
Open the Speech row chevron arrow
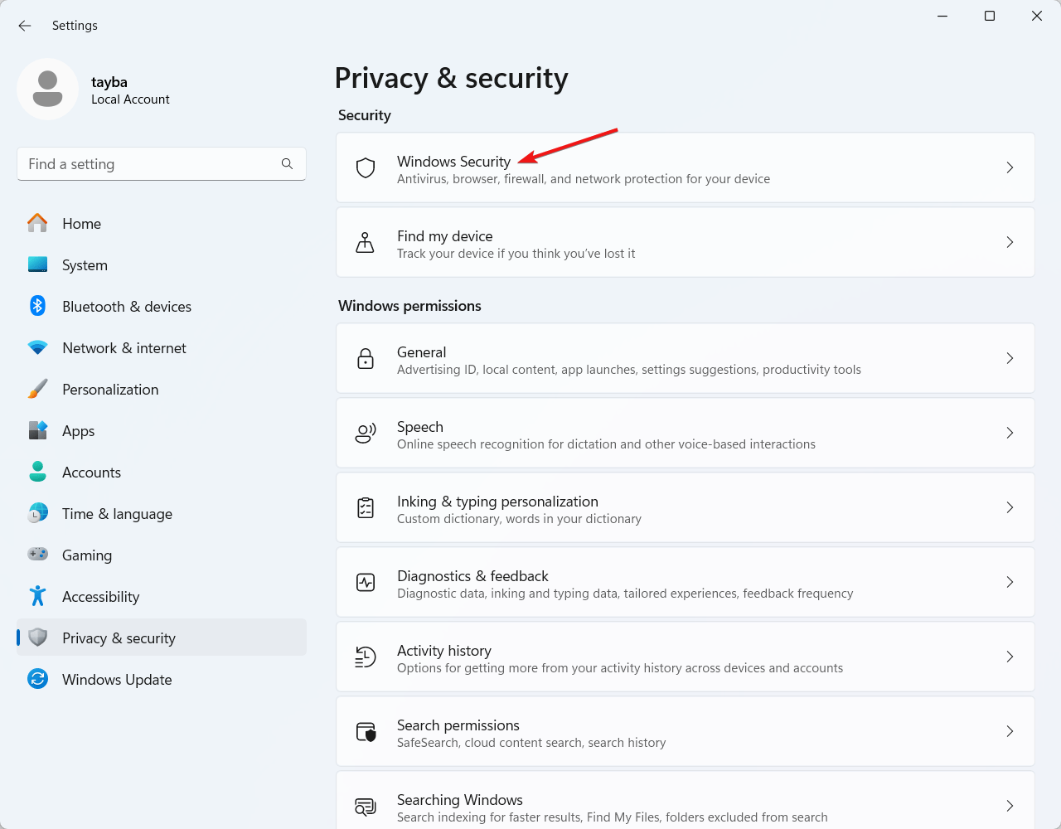(1010, 433)
